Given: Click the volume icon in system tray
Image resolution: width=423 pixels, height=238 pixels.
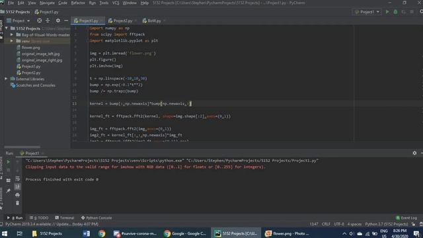Looking at the screenshot, I should point(351,233).
